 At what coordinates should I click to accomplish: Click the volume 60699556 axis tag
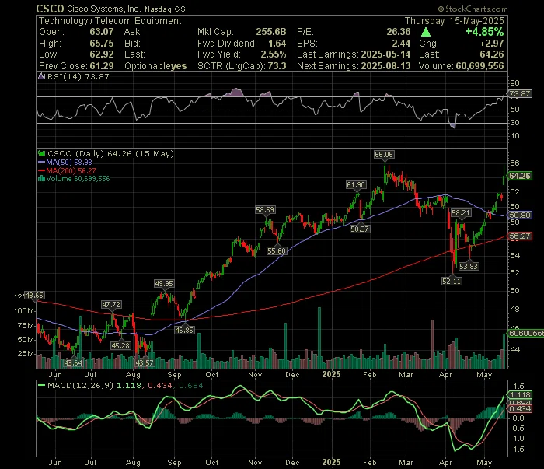pos(526,333)
